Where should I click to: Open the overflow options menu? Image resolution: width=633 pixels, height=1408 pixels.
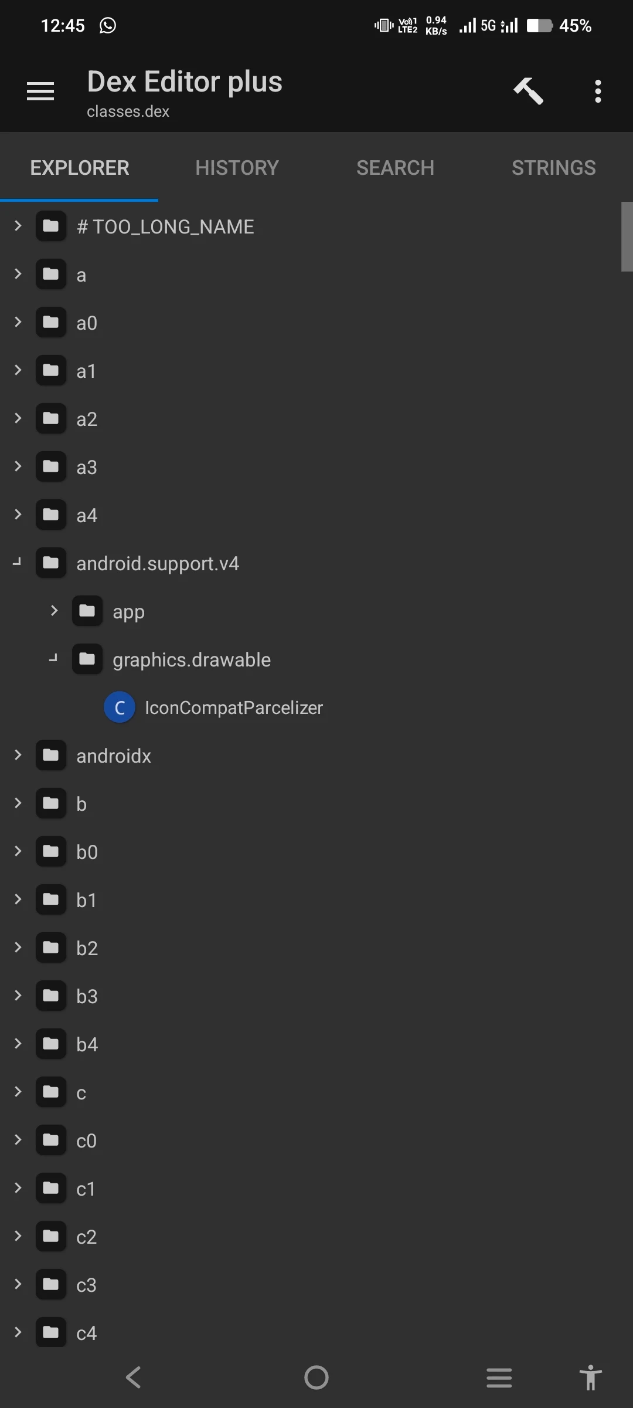(x=598, y=91)
